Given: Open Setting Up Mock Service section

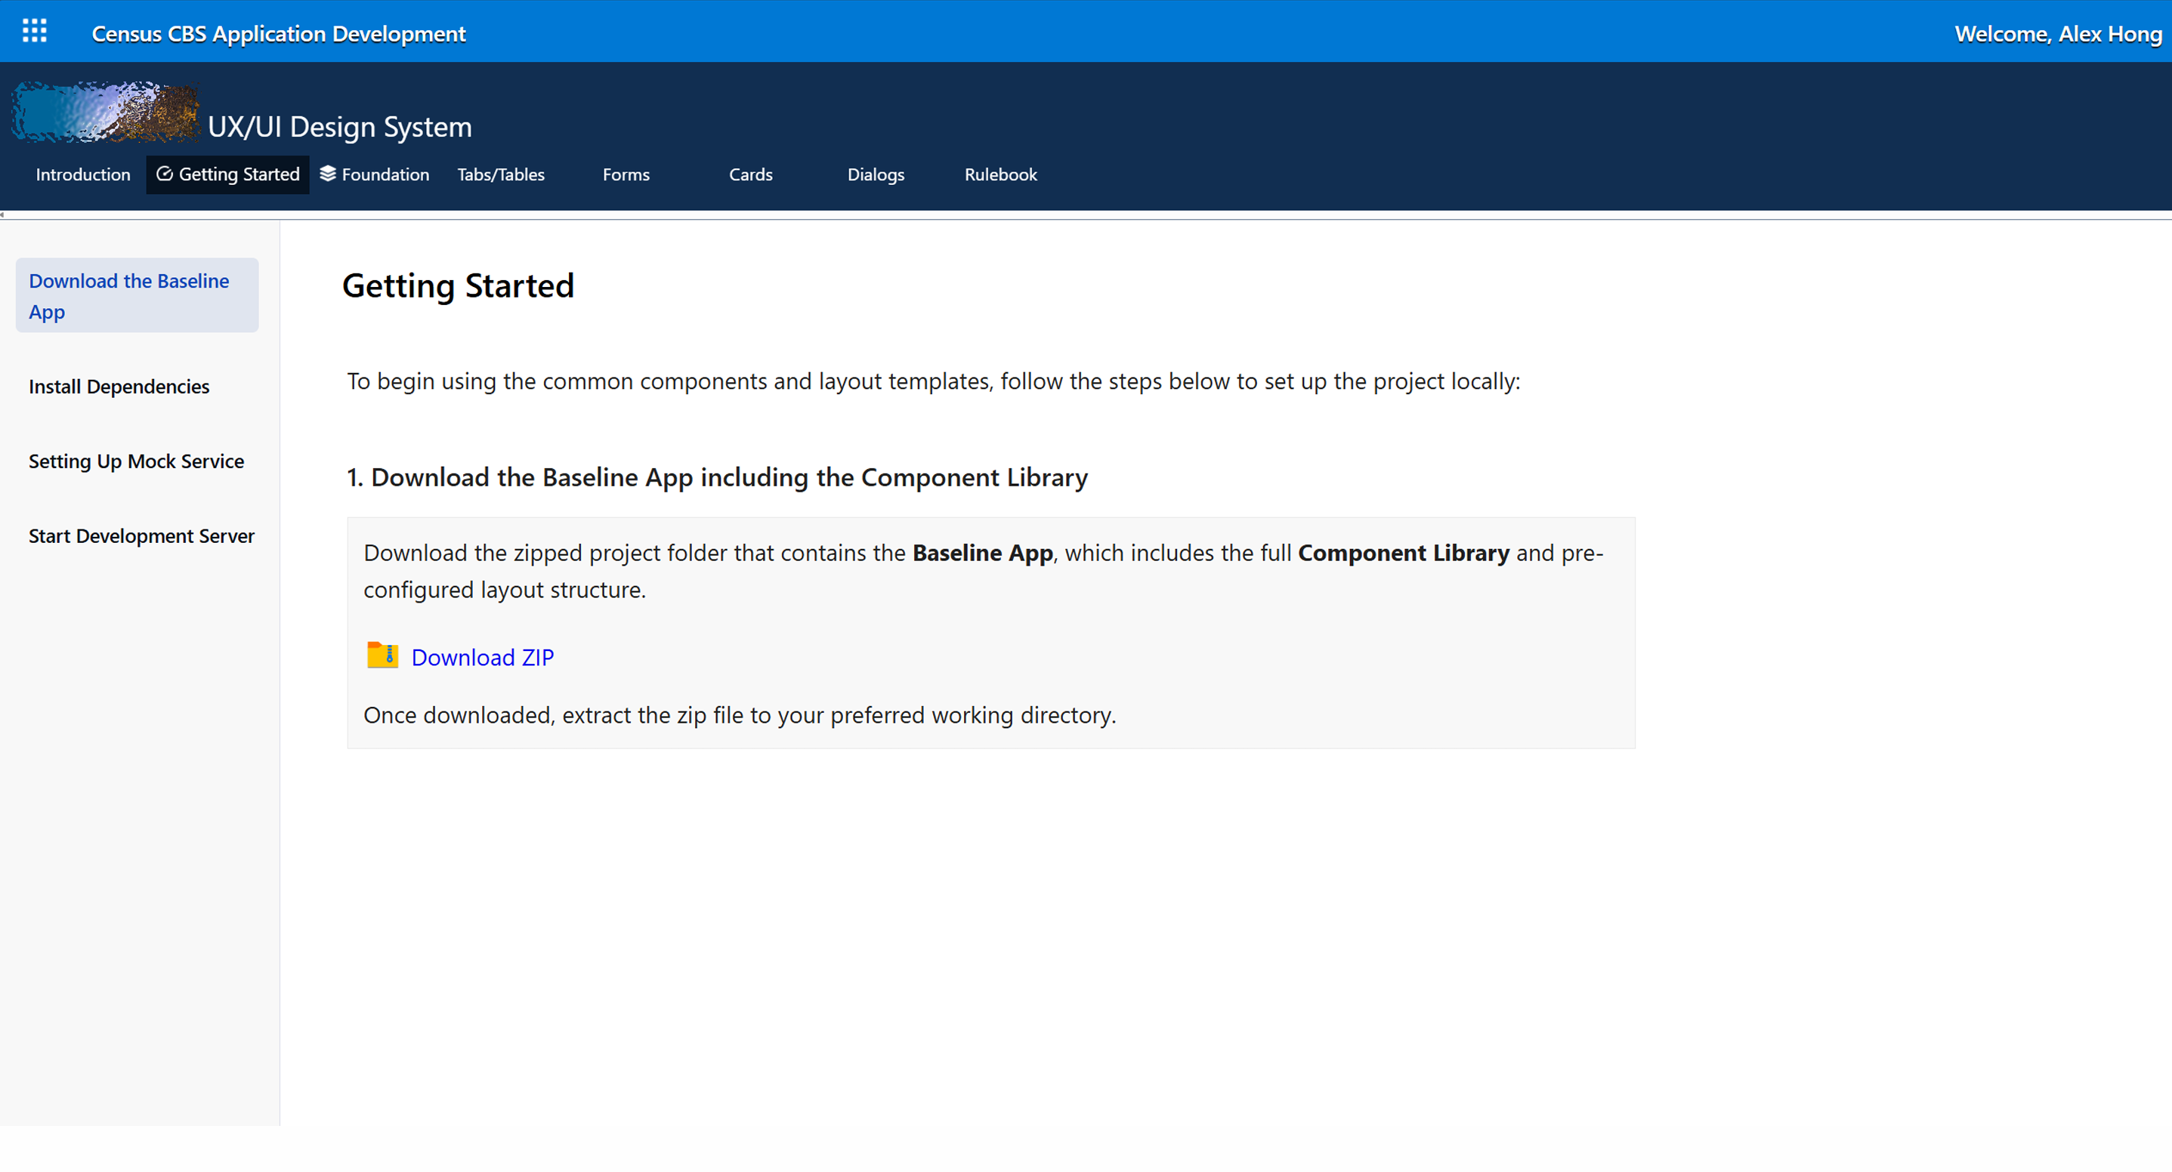Looking at the screenshot, I should click(x=137, y=461).
